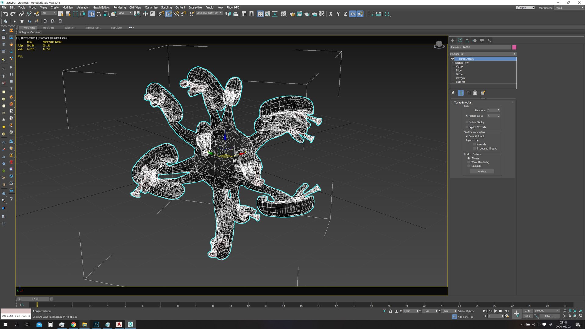Collapse the TurboSmooth rollout header
Viewport: 585px width, 329px height.
tap(462, 102)
